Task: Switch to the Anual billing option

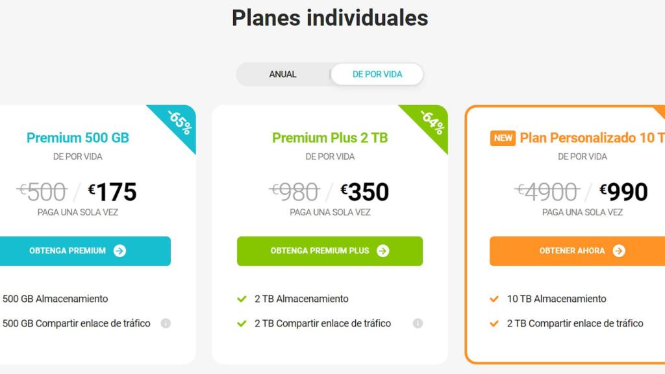Action: 282,75
